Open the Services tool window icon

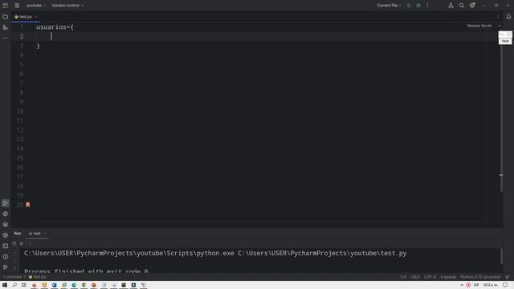point(6,235)
